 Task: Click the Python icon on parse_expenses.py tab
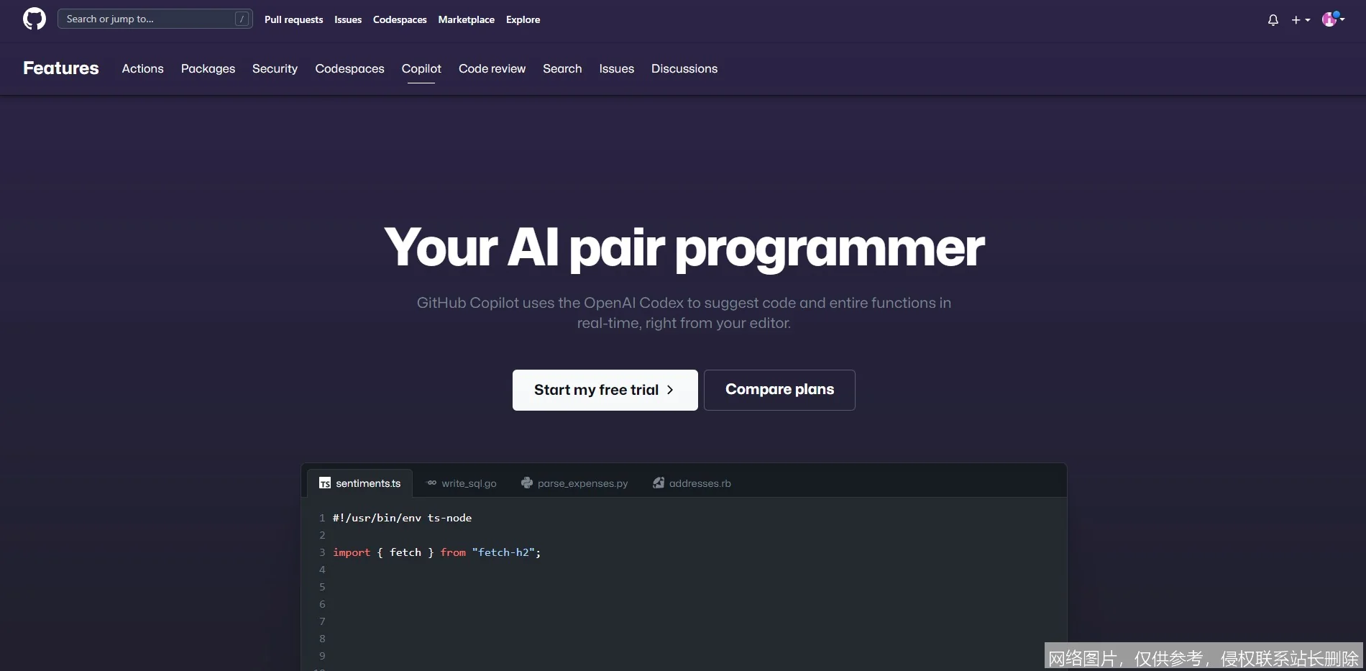pos(527,483)
